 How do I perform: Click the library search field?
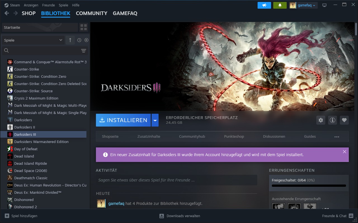coord(45,50)
